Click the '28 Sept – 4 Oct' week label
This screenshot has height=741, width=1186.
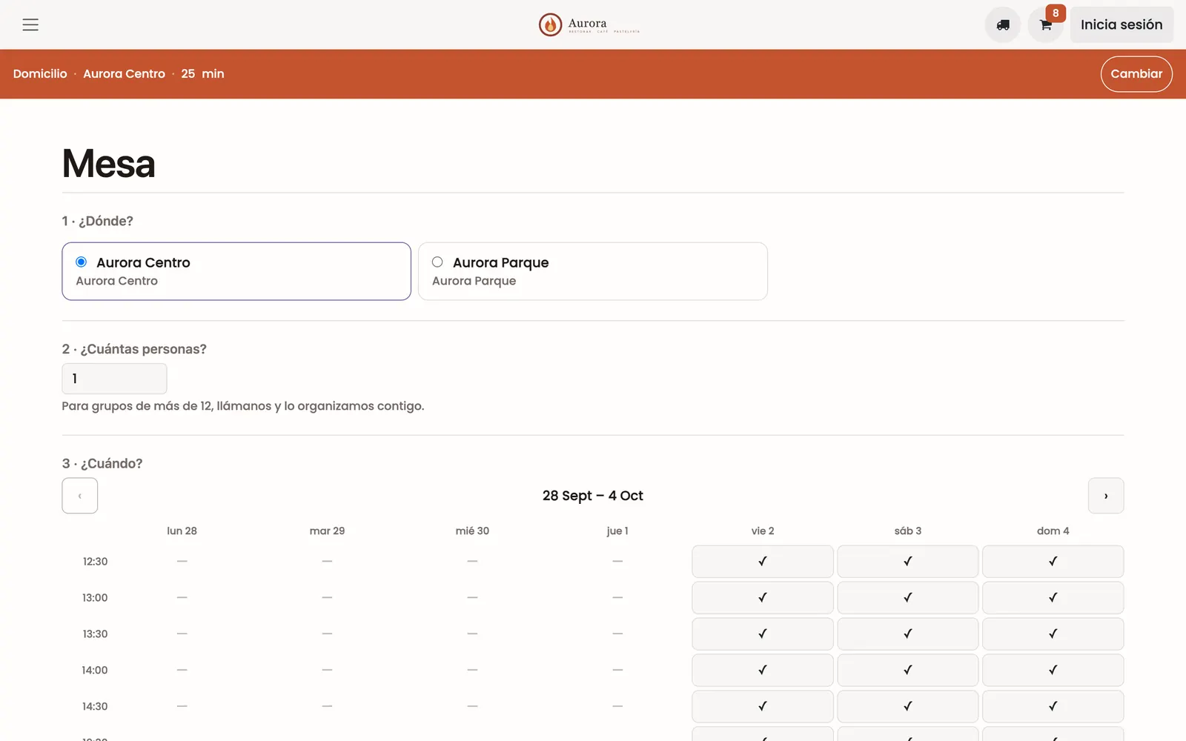click(x=593, y=496)
